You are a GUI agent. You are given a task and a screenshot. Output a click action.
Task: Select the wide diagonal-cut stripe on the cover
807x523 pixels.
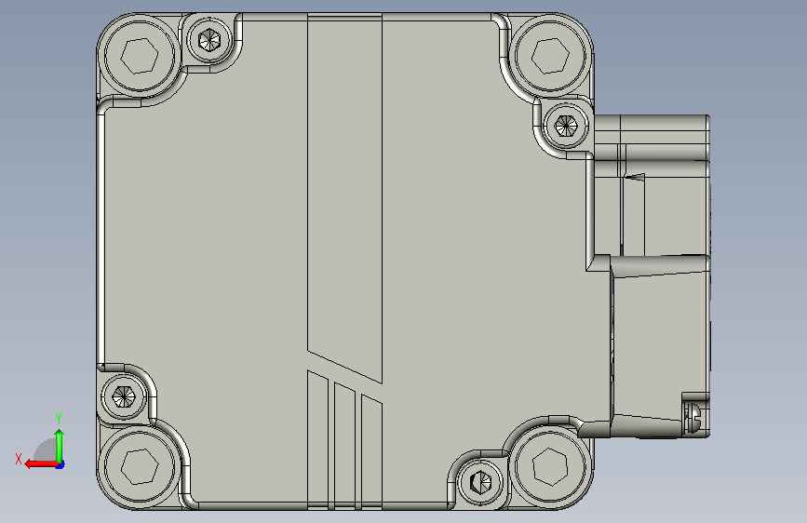[344, 198]
